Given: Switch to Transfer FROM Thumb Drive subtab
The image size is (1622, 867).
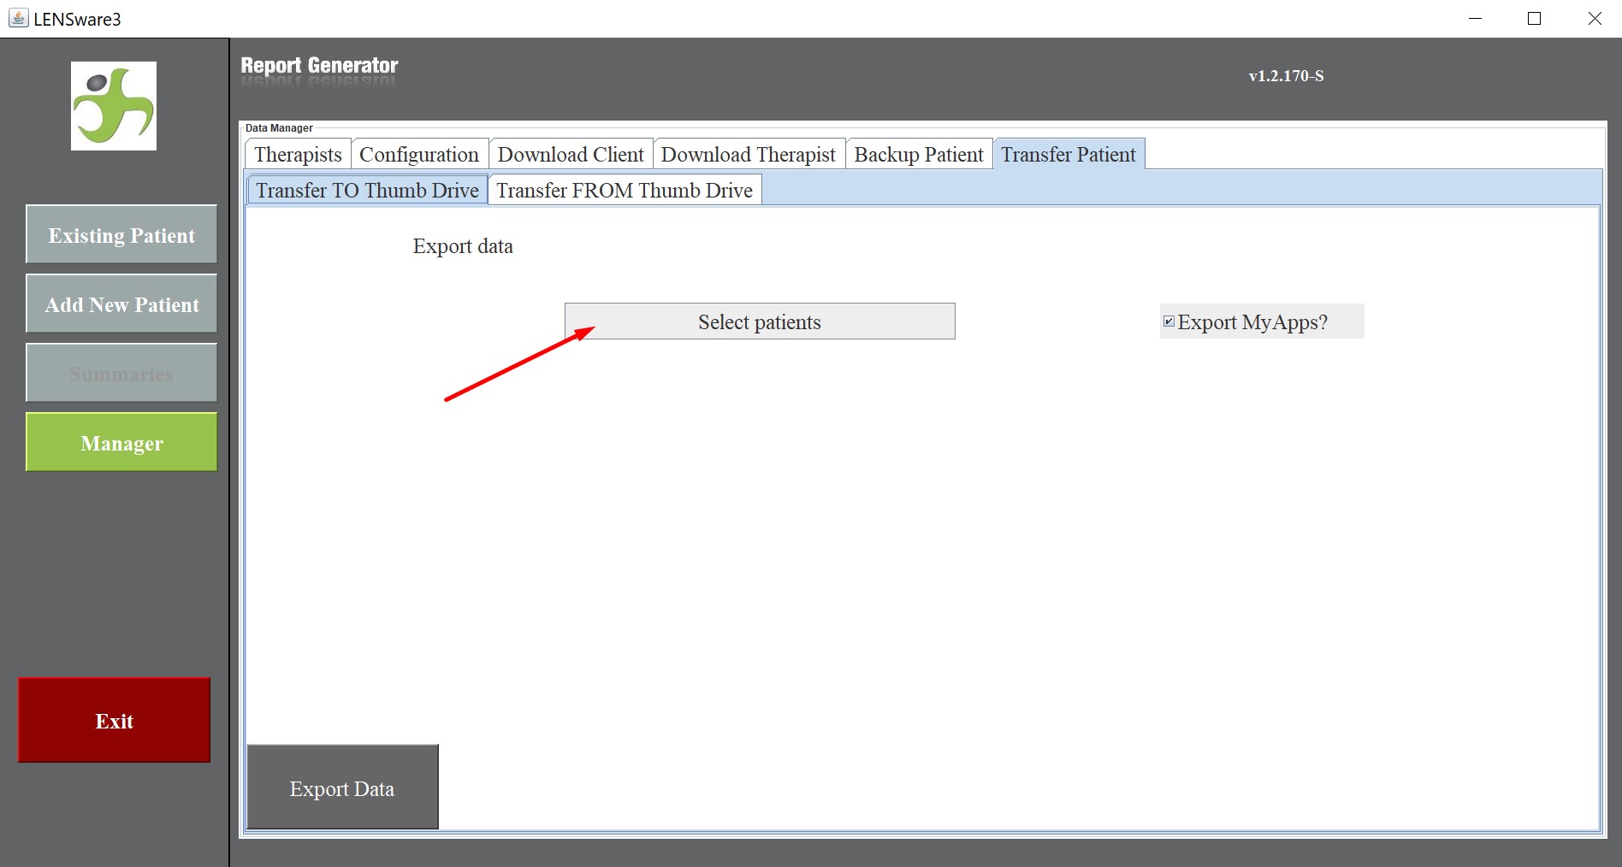Looking at the screenshot, I should [625, 190].
